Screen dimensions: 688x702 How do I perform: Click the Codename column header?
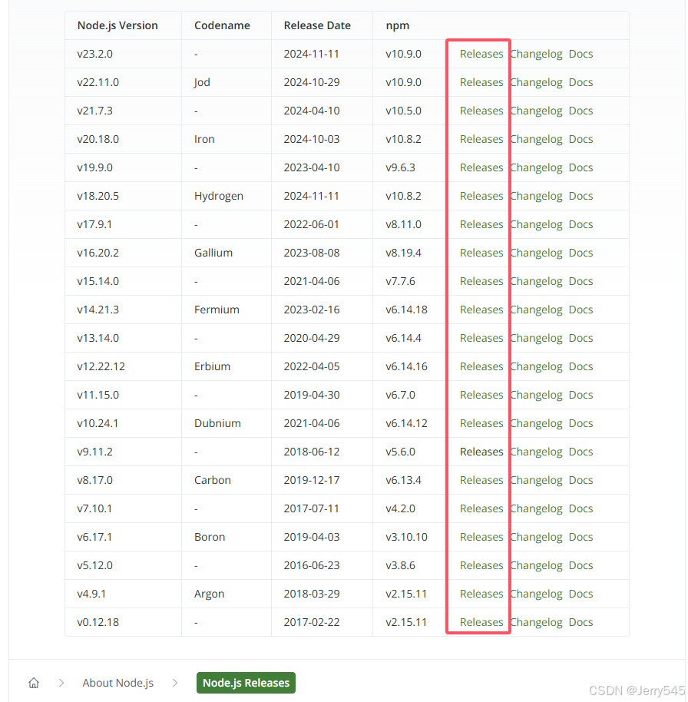click(227, 25)
